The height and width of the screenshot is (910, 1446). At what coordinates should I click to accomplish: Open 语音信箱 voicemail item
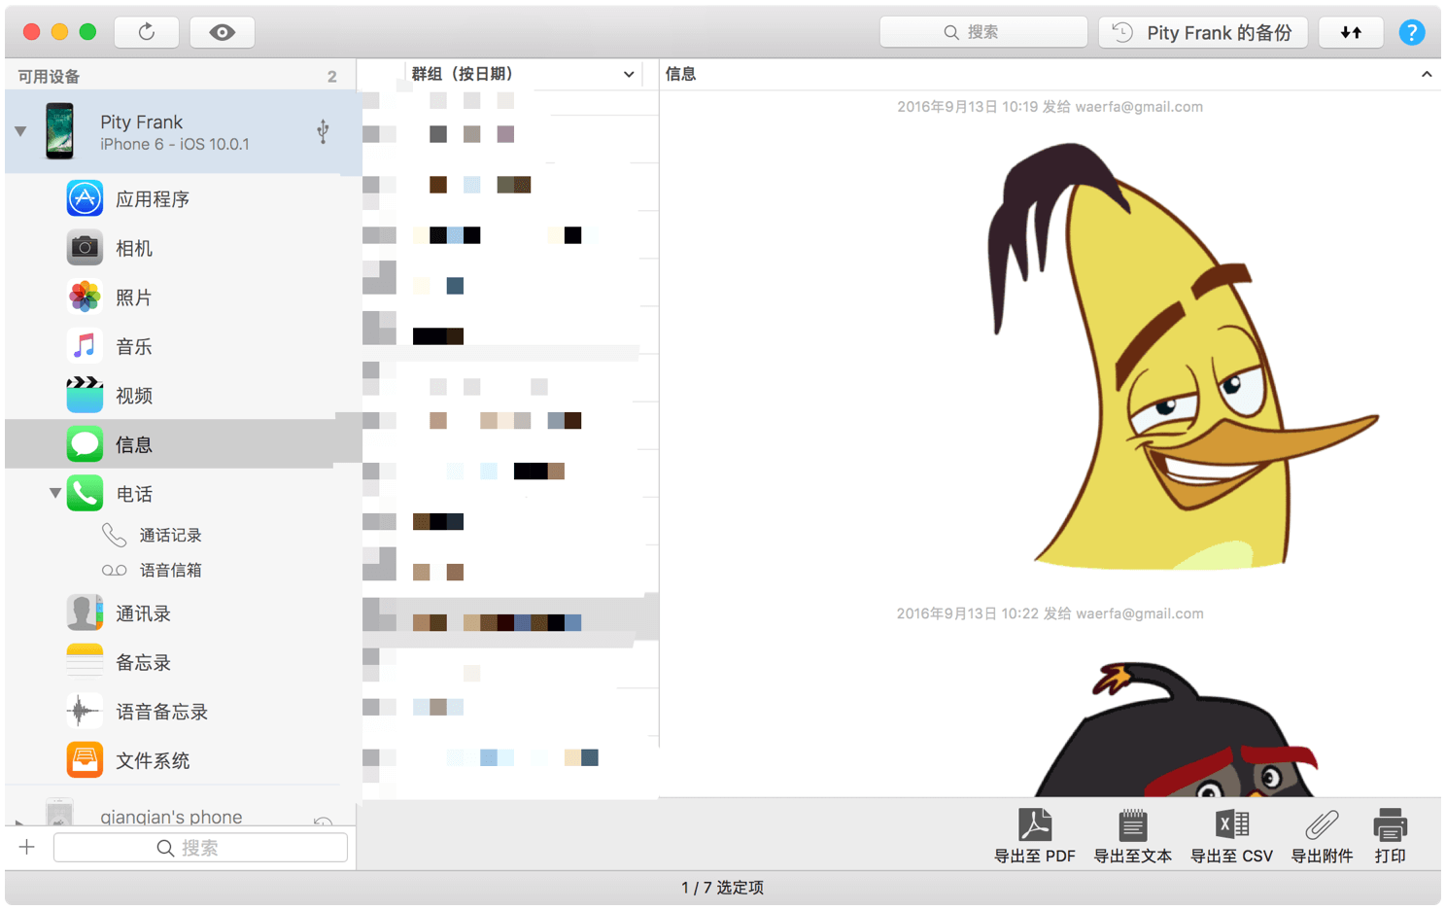coord(170,570)
